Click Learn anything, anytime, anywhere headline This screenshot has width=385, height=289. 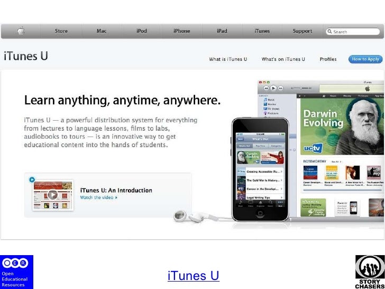click(122, 100)
